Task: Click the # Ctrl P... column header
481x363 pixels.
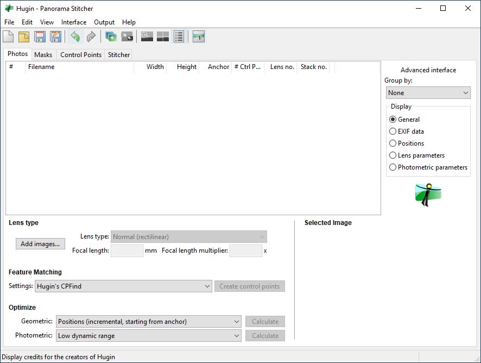Action: click(248, 67)
